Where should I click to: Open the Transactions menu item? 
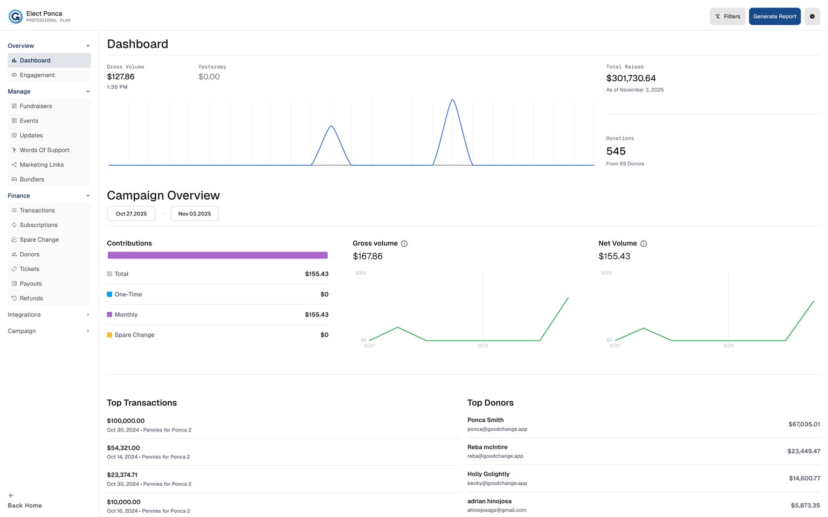tap(37, 211)
